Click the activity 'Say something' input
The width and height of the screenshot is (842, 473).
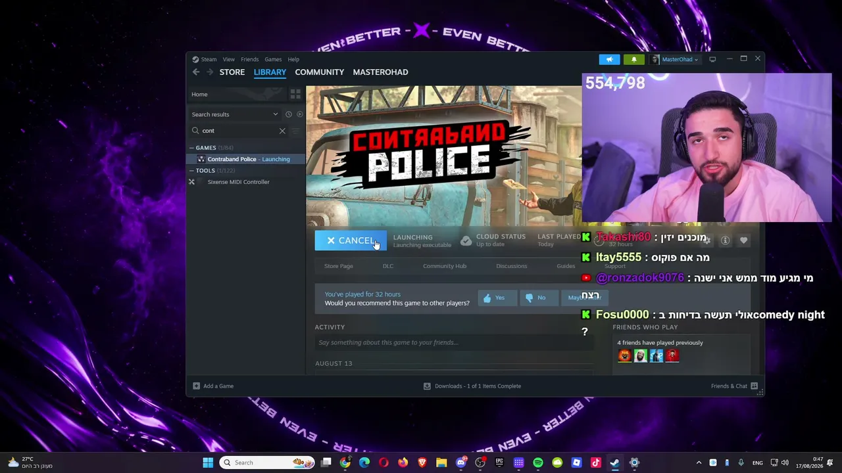pos(454,342)
